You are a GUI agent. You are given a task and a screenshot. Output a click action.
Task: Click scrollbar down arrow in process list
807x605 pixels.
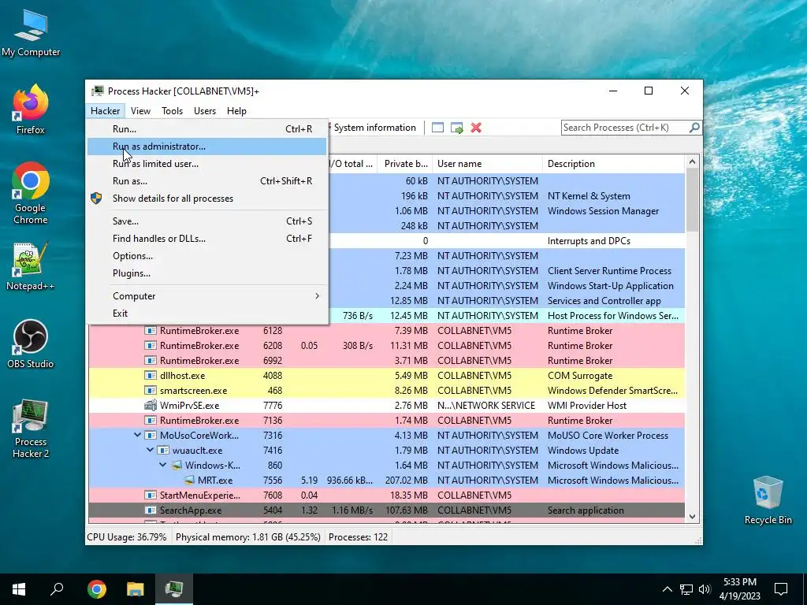tap(692, 517)
